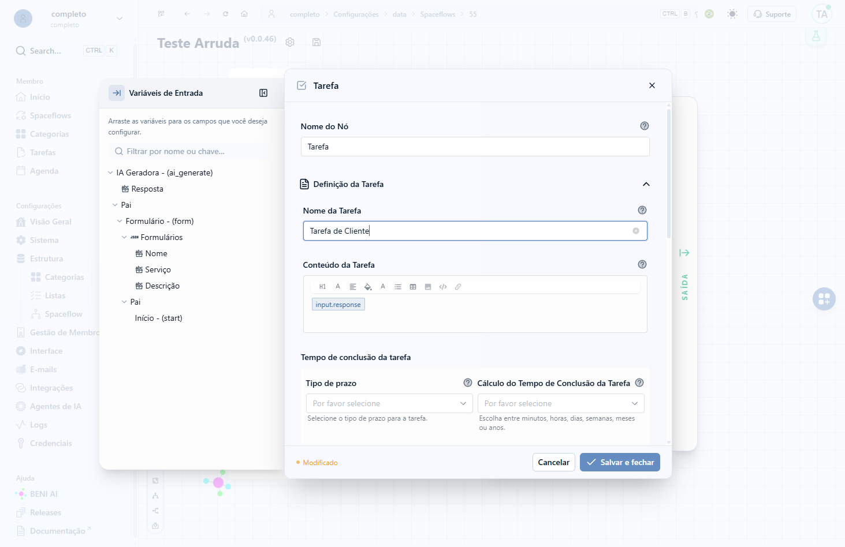Screen dimensions: 845x547
Task: Click Salvar e fechar button
Action: (x=620, y=462)
